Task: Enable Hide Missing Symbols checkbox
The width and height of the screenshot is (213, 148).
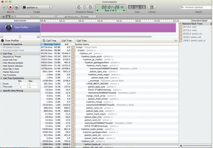Action: (2, 63)
